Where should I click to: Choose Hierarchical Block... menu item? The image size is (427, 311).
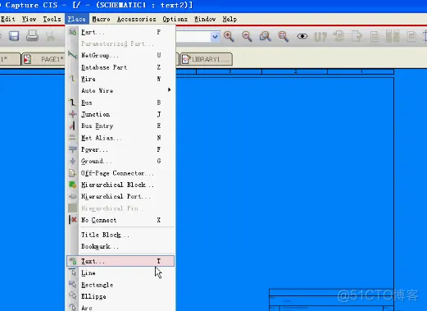pyautogui.click(x=120, y=185)
